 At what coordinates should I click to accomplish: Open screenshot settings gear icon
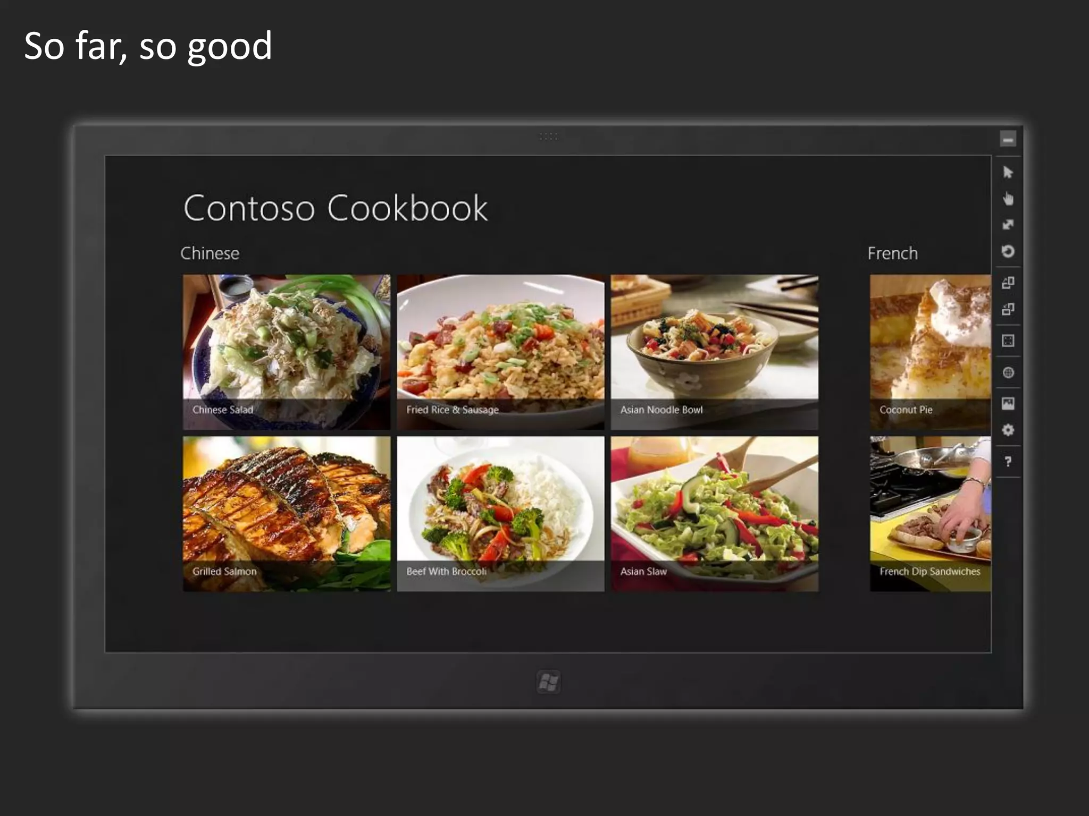click(1008, 430)
